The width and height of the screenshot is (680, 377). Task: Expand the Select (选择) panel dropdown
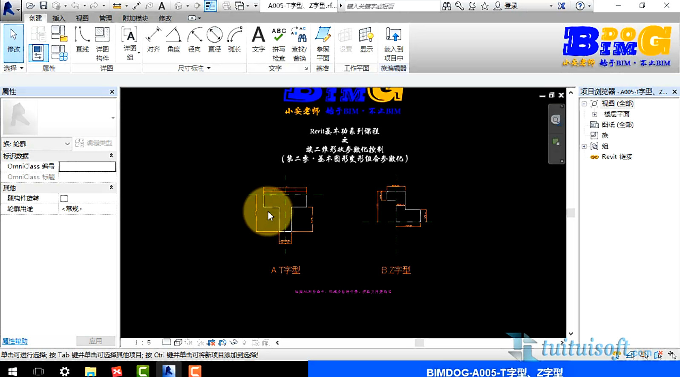coord(14,68)
